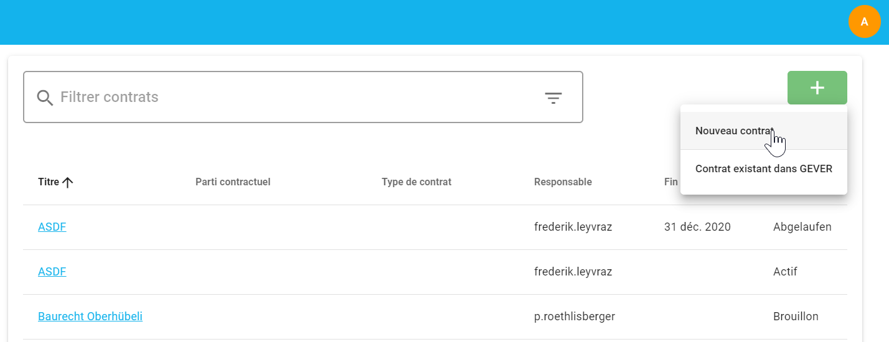This screenshot has width=889, height=342.
Task: Open the second ASDF contract link
Action: pyautogui.click(x=52, y=272)
